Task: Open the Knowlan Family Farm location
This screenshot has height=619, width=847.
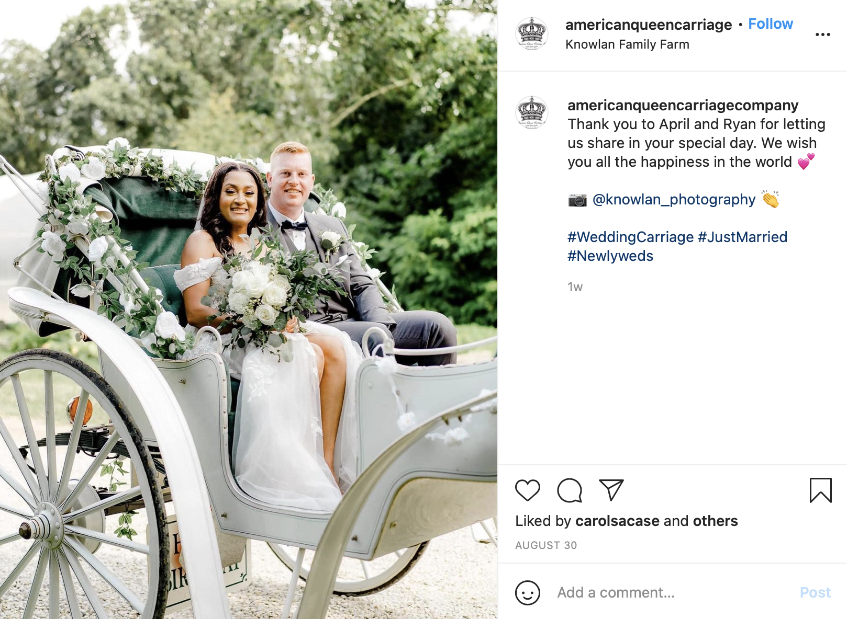Action: 627,44
